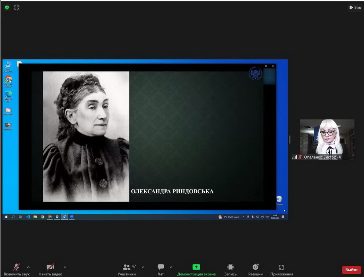Expand audio options arrow beside microphone

(x=28, y=267)
